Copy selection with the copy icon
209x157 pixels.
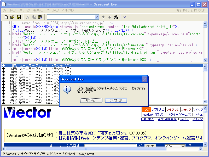click(34, 17)
